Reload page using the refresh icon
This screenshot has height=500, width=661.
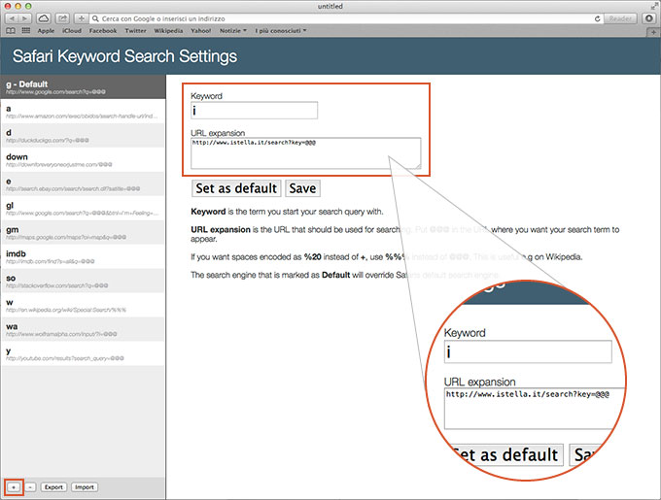pyautogui.click(x=597, y=18)
